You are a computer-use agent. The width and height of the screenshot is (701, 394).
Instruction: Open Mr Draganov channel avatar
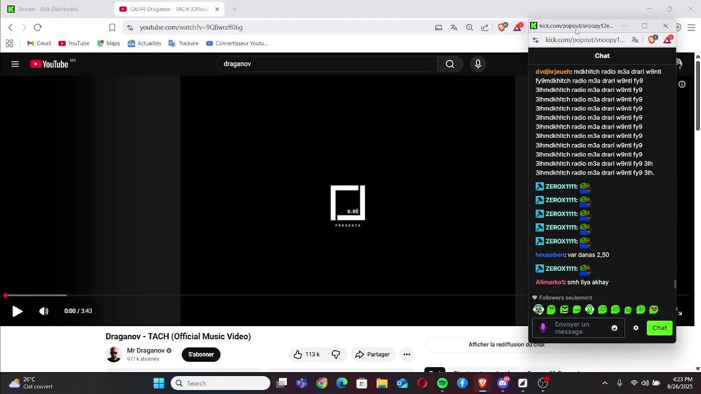(114, 355)
